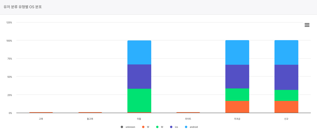
Task: Click the android segment of the 미들 bar
Action: coord(139,52)
